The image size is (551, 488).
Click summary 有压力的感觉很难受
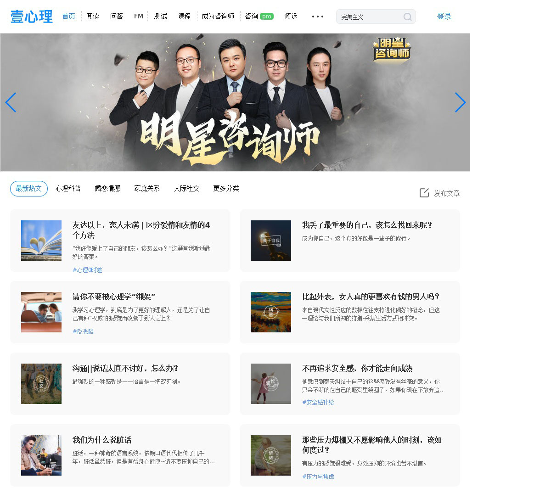point(365,463)
